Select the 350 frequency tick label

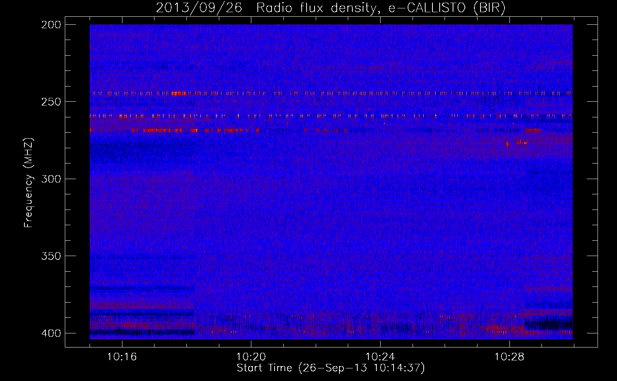[51, 256]
